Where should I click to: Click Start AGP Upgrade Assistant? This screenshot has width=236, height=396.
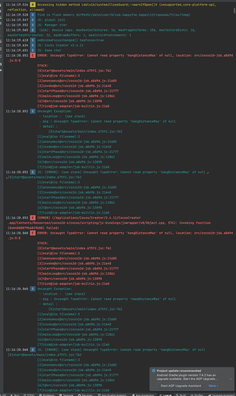pos(180,386)
